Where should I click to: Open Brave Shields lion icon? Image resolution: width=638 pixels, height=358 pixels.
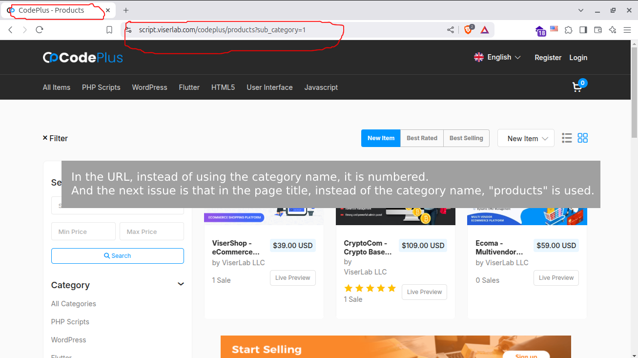468,30
